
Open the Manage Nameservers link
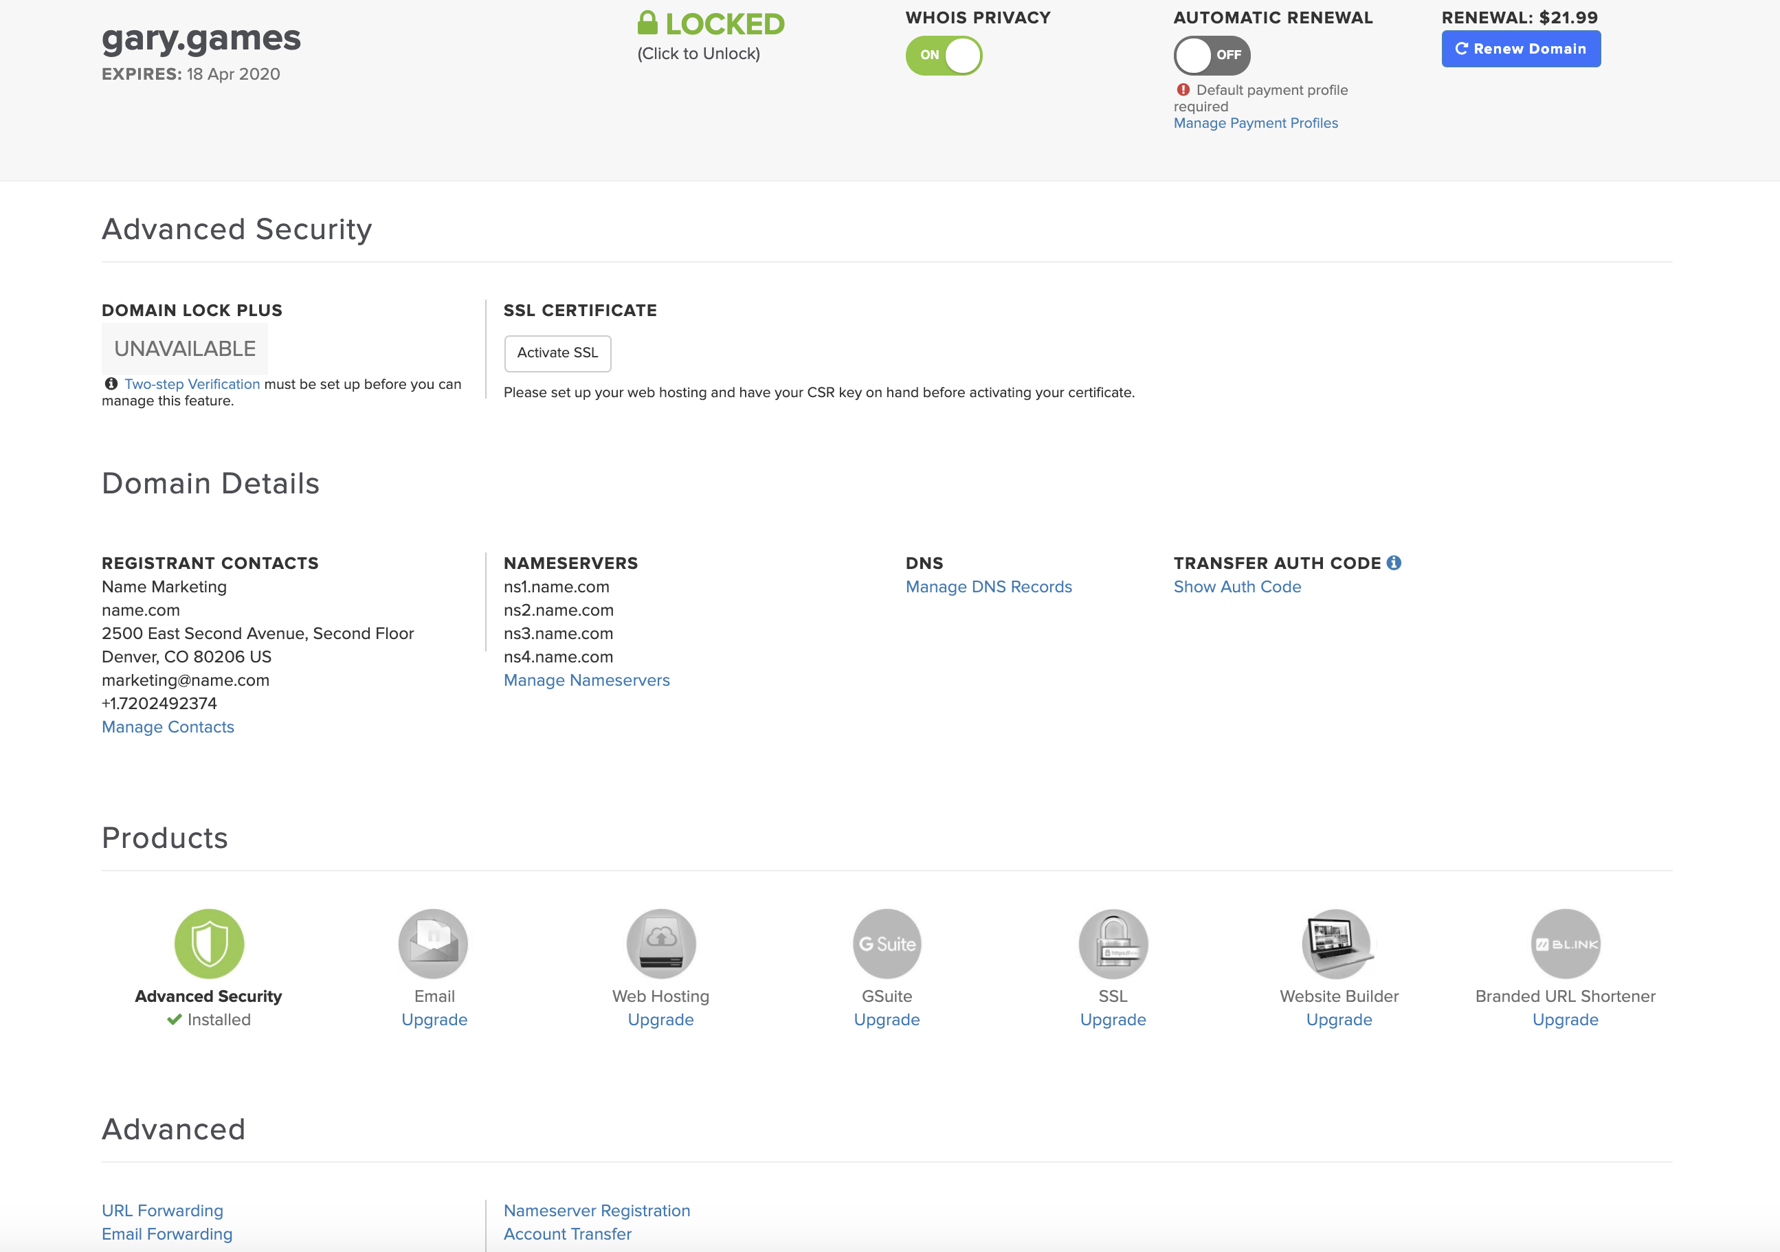coord(587,680)
